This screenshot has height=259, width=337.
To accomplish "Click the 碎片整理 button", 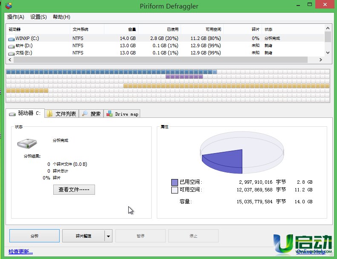I will [x=84, y=236].
